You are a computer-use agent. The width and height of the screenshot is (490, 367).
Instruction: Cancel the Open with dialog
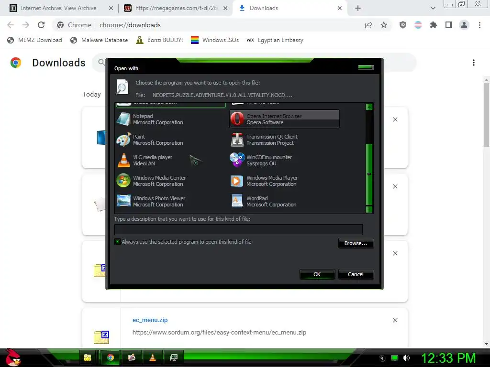(x=356, y=274)
